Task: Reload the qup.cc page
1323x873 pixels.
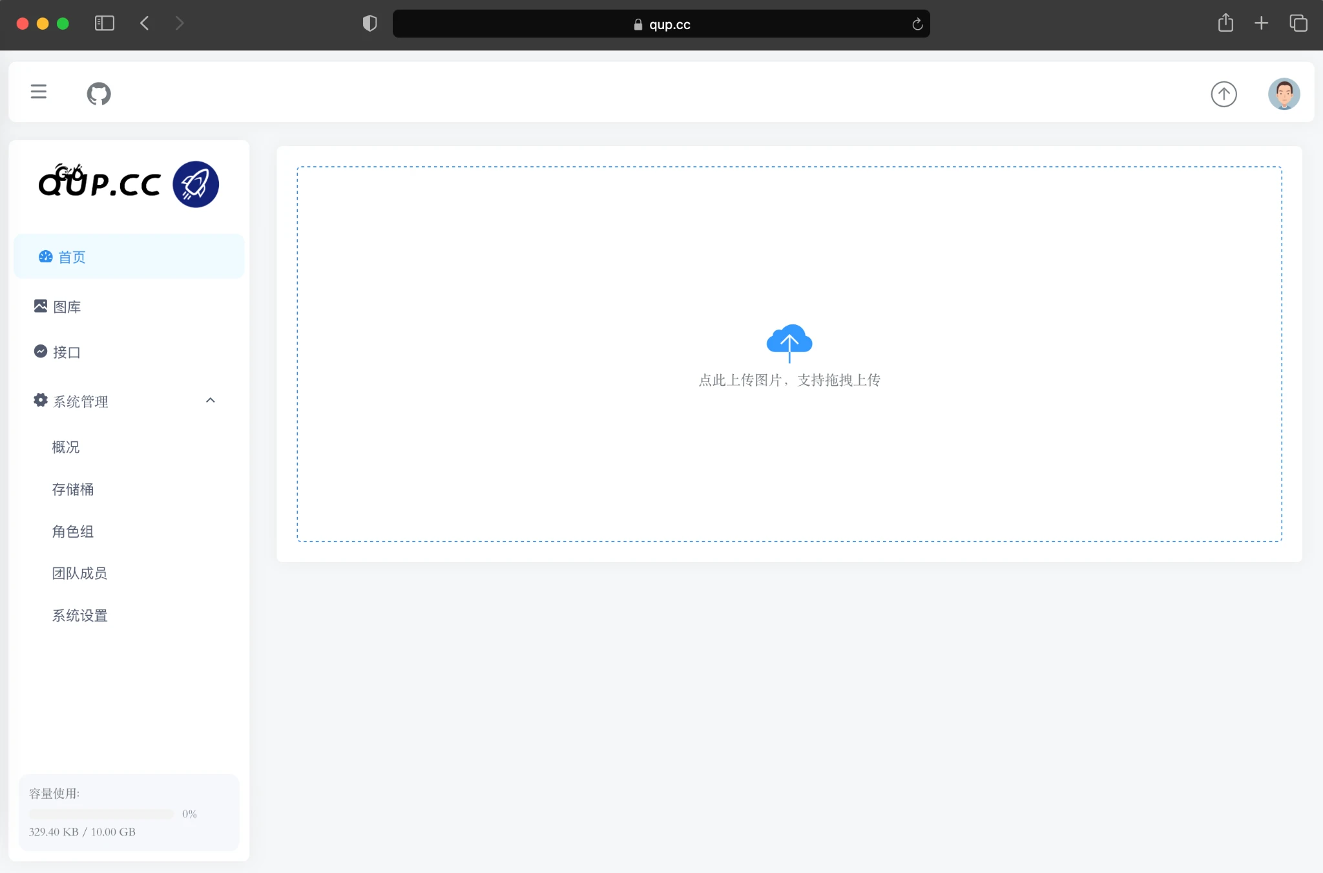Action: 917,25
